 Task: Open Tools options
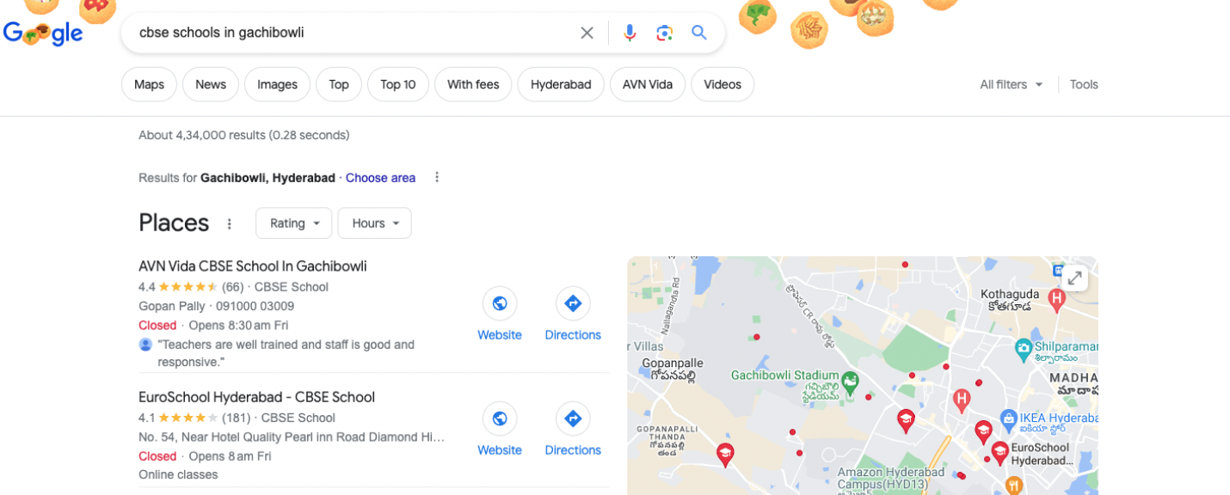click(1083, 84)
